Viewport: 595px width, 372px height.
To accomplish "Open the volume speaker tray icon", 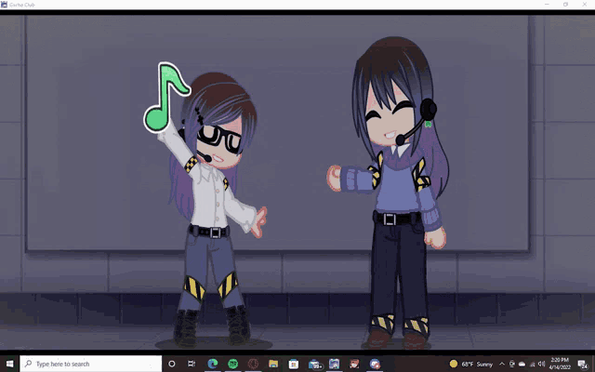I will pos(542,364).
